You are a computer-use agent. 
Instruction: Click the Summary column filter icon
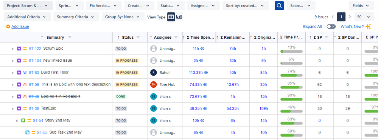click(70, 37)
